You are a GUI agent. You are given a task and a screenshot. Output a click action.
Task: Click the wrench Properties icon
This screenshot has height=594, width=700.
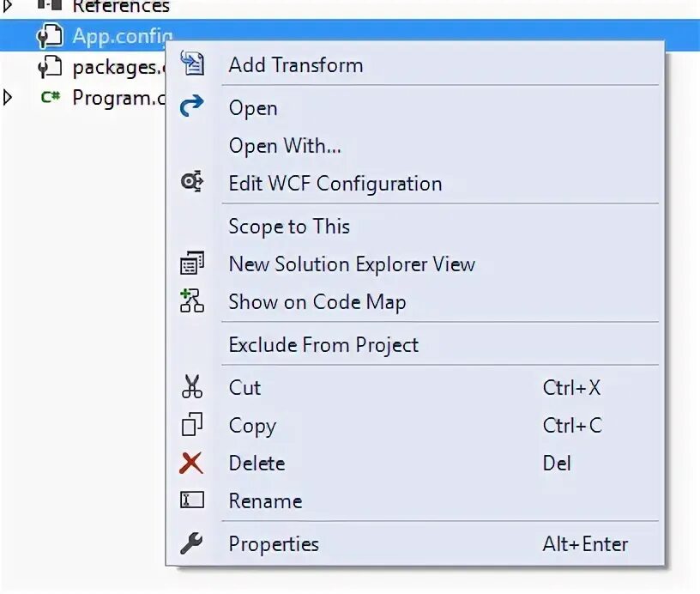[191, 543]
